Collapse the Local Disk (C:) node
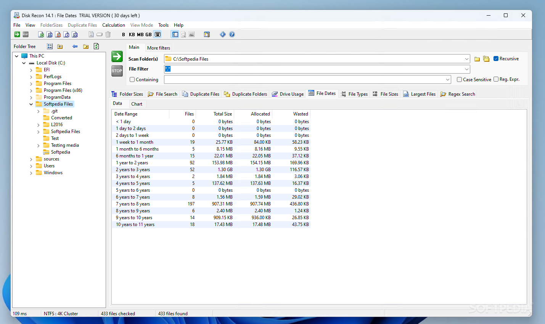Viewport: 545px width, 324px height. (x=24, y=63)
